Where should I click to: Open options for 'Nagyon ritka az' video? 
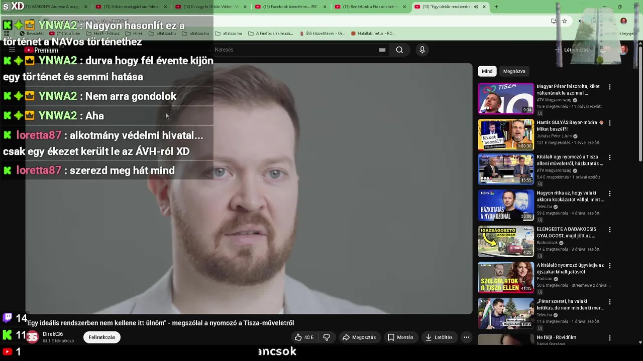[x=610, y=194]
